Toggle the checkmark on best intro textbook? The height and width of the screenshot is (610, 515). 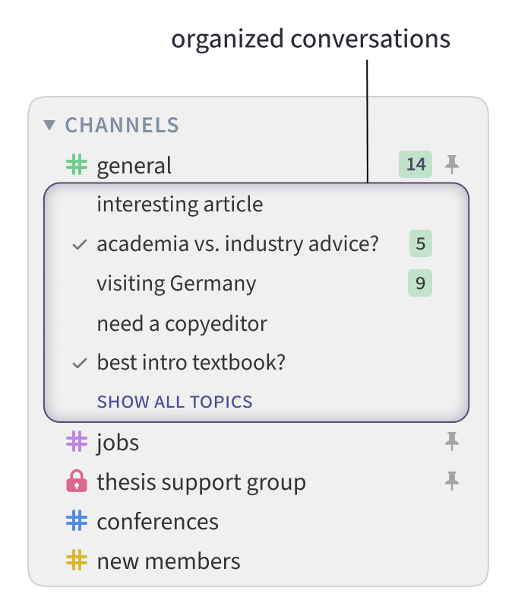78,363
